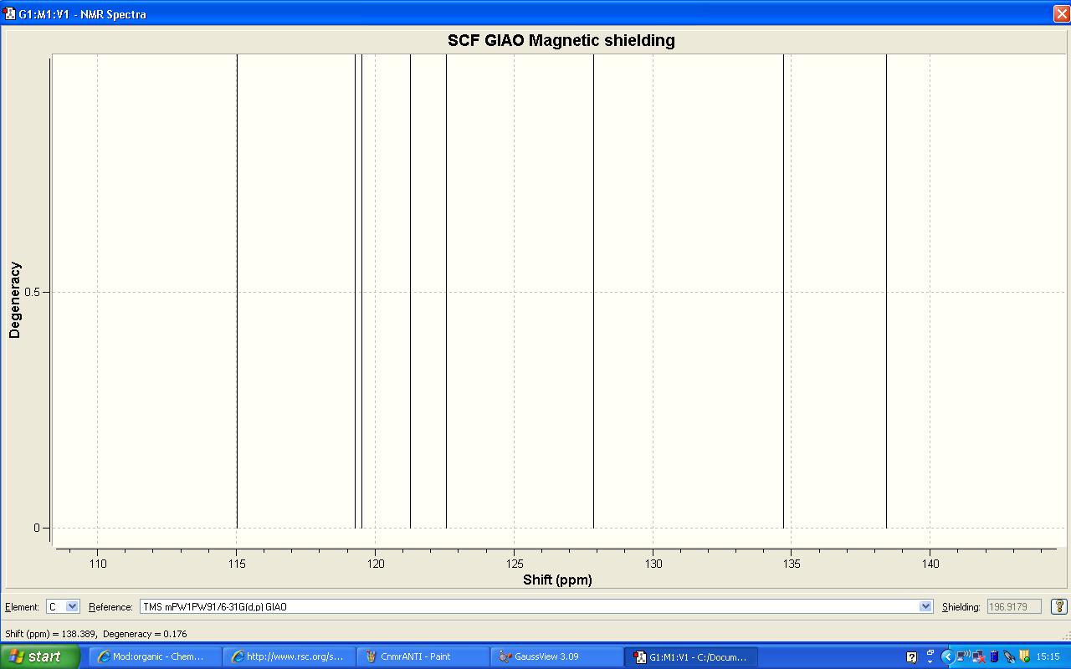Open the disconnected network tray icon

[978, 656]
